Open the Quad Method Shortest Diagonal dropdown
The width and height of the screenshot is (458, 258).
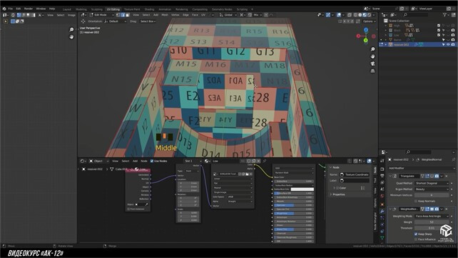432,183
